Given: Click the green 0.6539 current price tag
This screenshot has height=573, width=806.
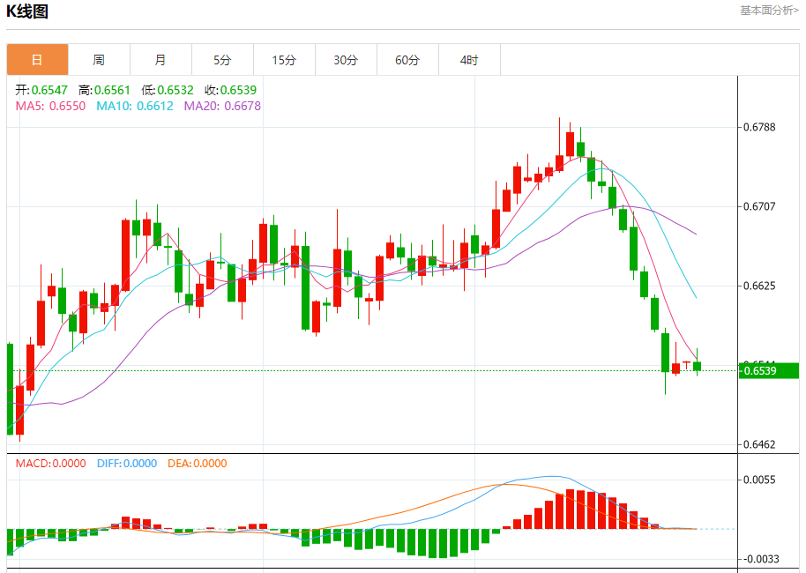Looking at the screenshot, I should (x=768, y=370).
